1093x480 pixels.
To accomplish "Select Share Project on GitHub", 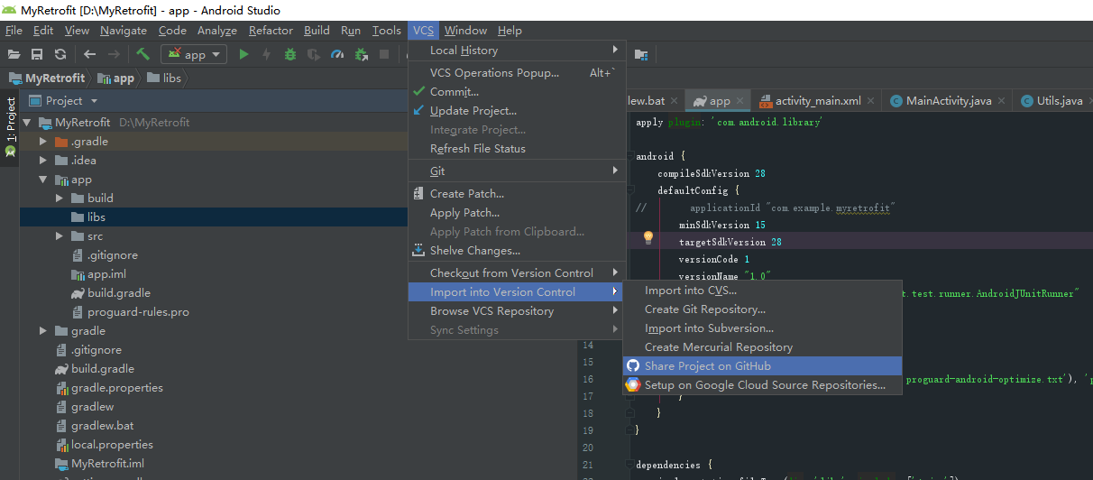I will click(x=762, y=366).
